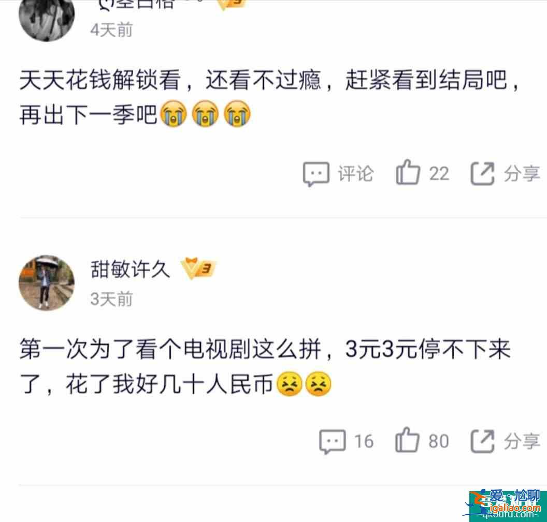The width and height of the screenshot is (547, 522).
Task: Tap share icon on the first comment
Action: 482,173
